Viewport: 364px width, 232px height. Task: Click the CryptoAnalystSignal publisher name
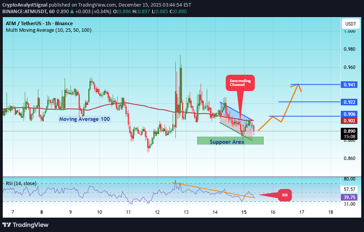pyautogui.click(x=25, y=5)
